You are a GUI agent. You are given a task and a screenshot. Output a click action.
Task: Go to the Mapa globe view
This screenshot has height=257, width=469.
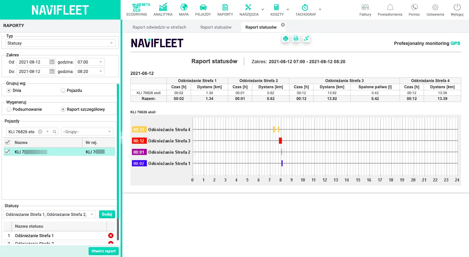coord(184,10)
